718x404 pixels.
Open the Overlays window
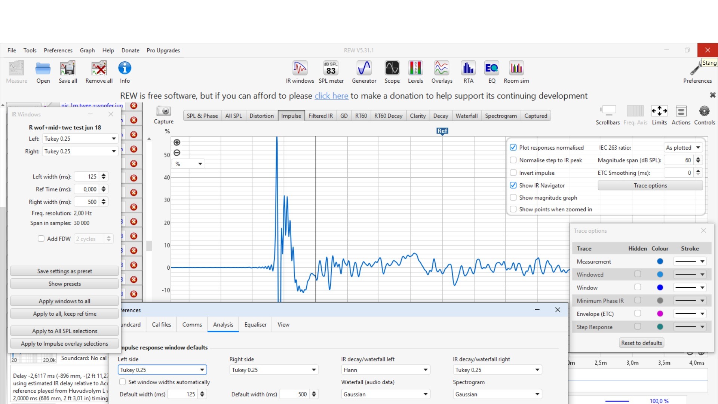point(442,72)
